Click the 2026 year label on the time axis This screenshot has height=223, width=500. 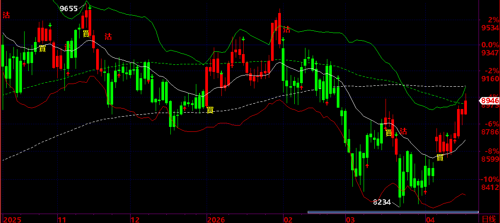(216, 219)
